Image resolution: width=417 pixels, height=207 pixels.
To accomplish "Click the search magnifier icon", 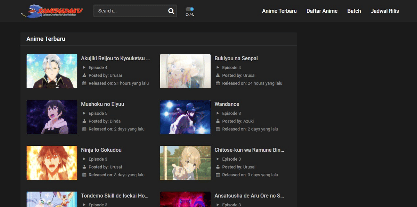I will pos(171,11).
